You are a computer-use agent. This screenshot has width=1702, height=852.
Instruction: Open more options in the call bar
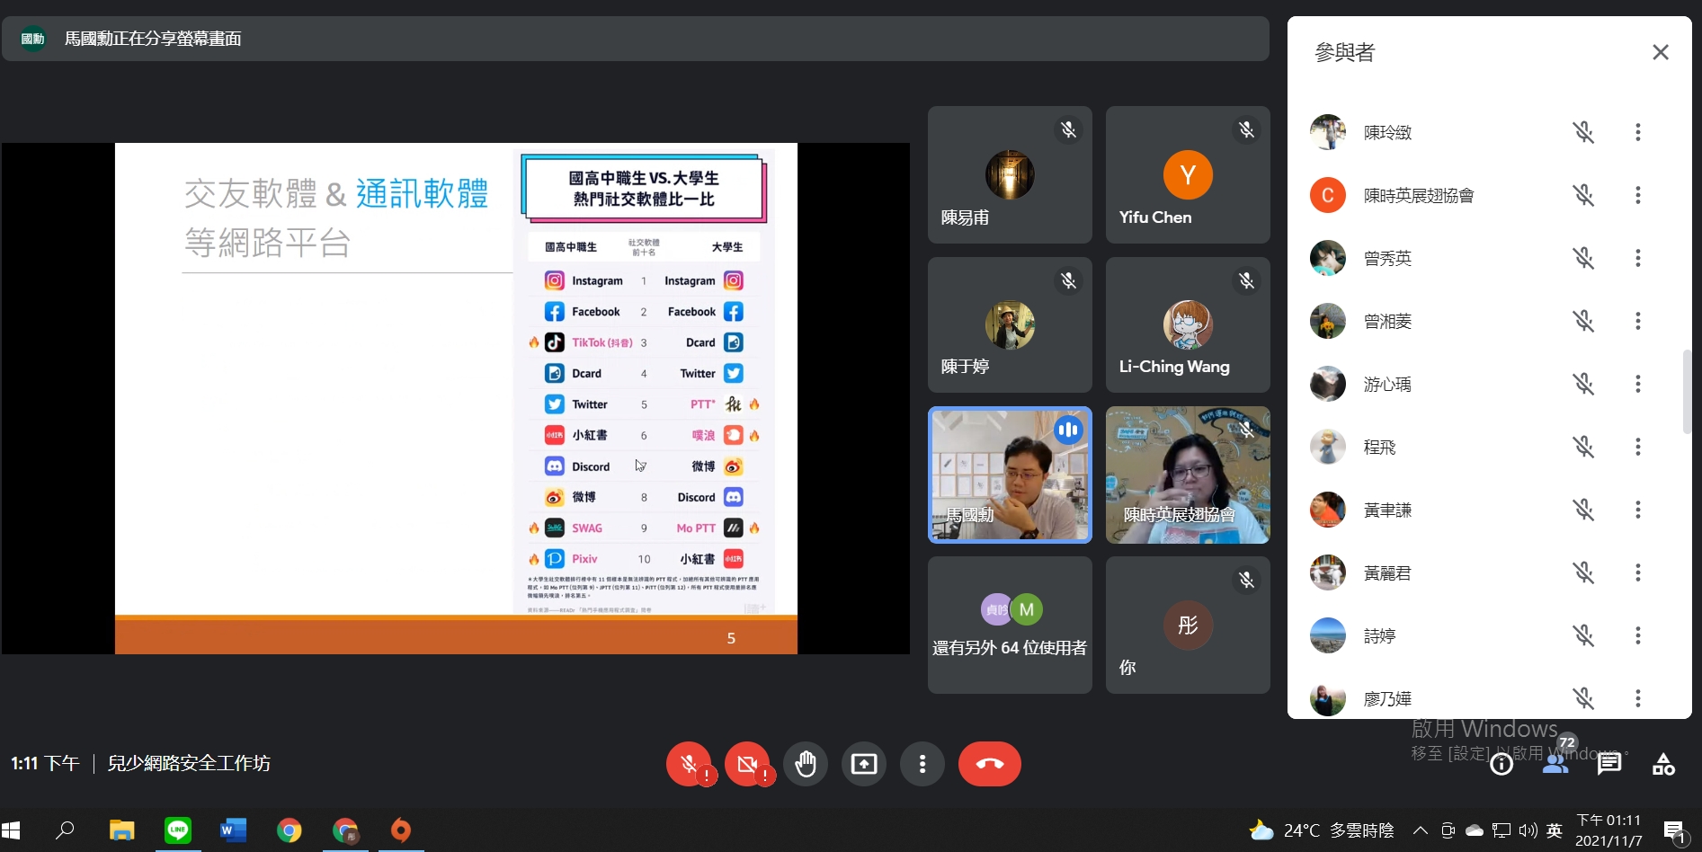pyautogui.click(x=922, y=764)
